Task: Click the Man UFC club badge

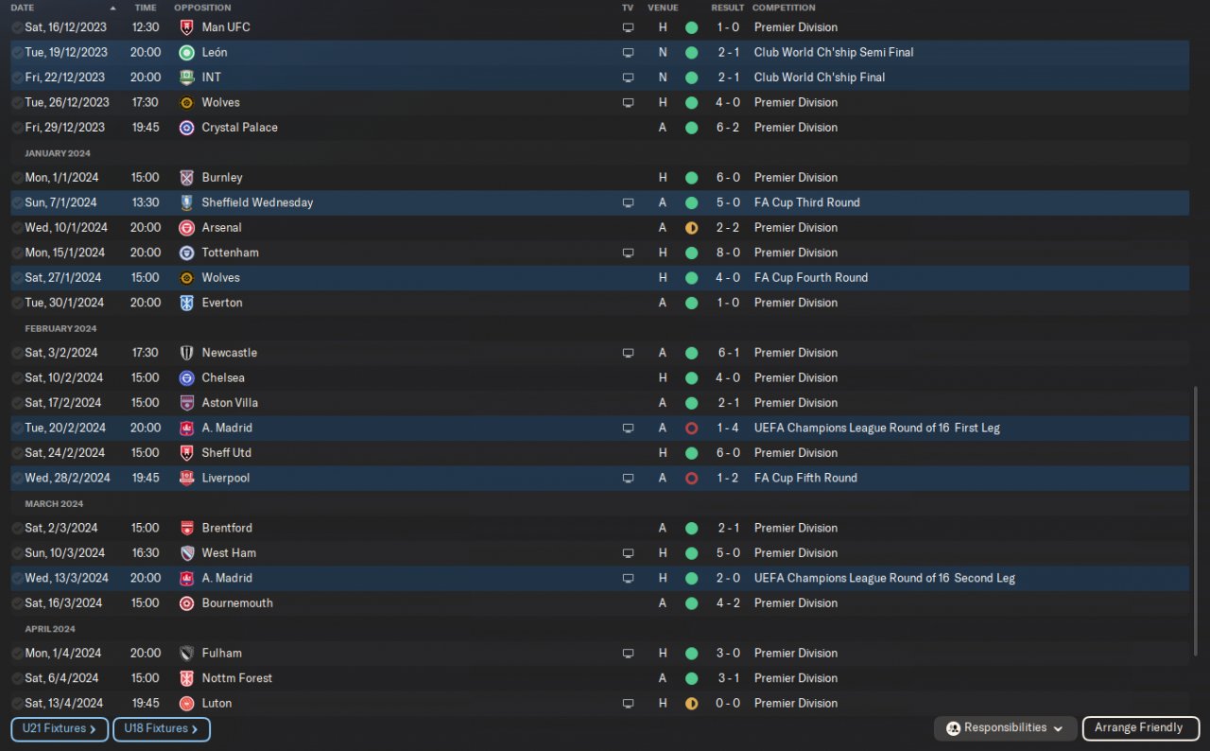Action: pos(186,27)
